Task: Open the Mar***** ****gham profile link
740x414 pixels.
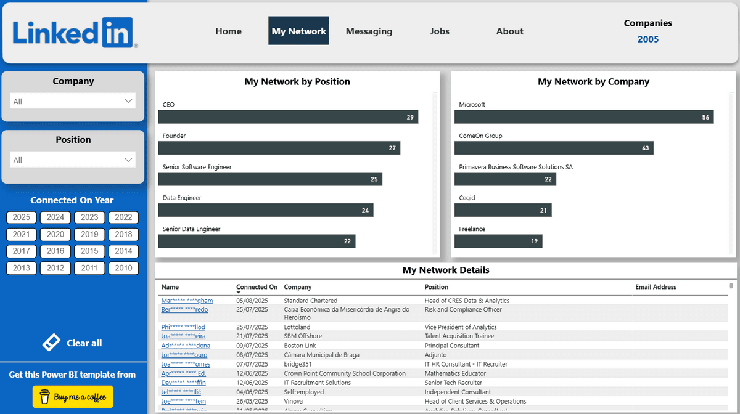Action: 187,301
